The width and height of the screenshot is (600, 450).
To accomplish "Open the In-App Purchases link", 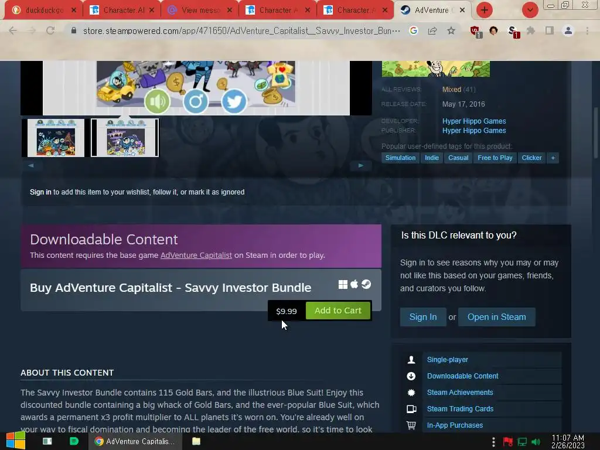I will (x=455, y=425).
